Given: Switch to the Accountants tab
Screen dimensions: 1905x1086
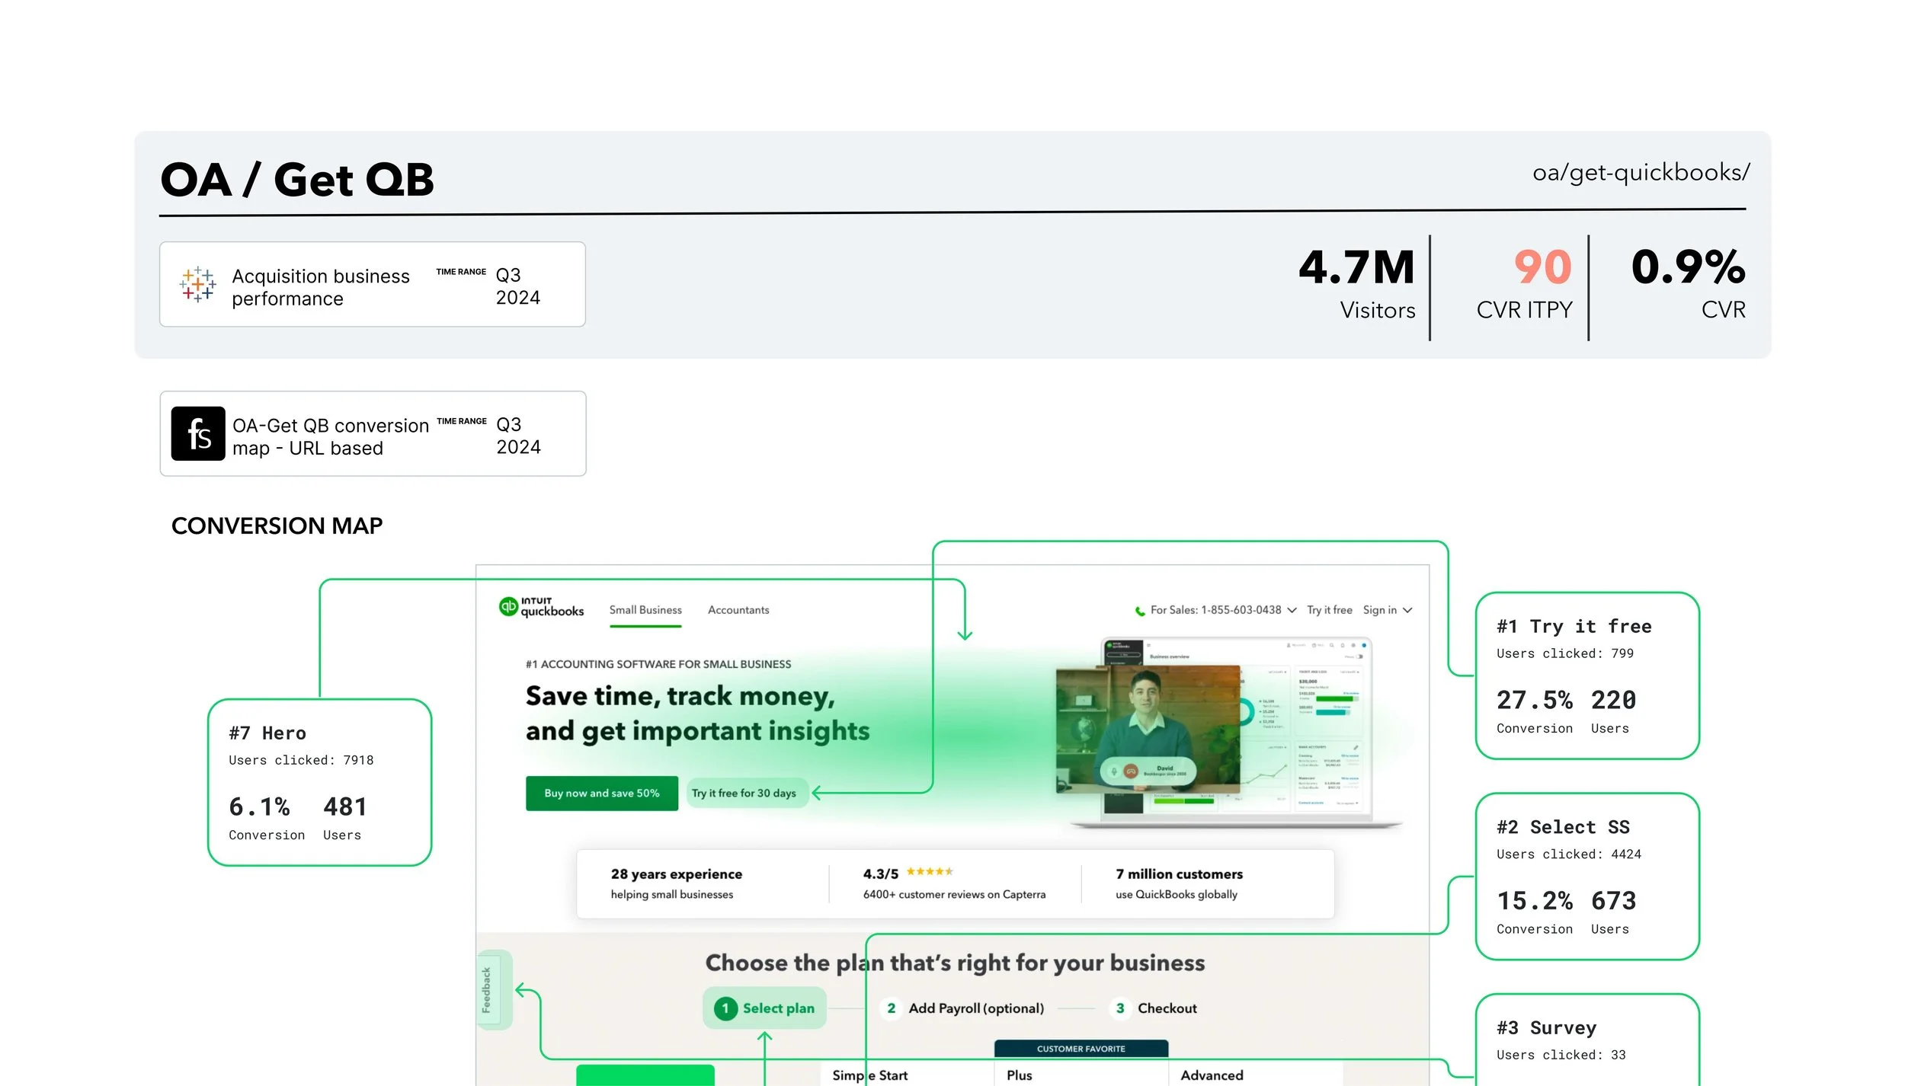Looking at the screenshot, I should click(x=738, y=610).
